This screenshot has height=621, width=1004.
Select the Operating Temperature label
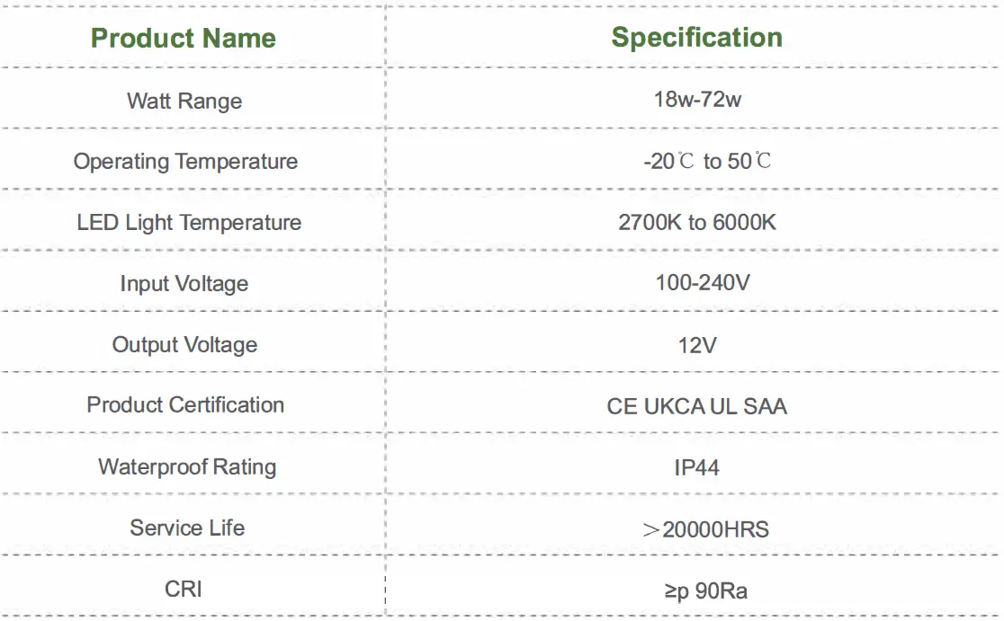(185, 162)
